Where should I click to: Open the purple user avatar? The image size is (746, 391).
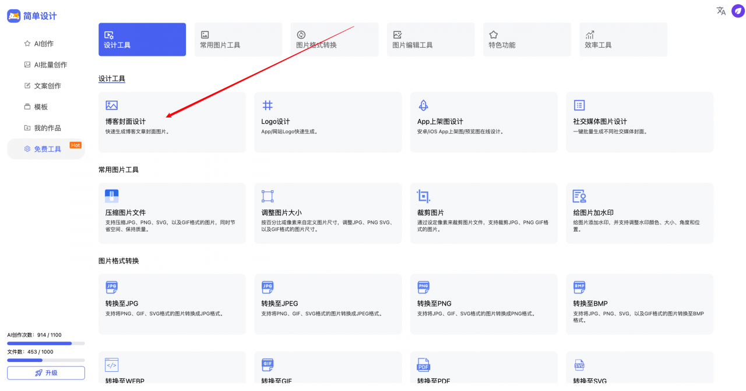pos(738,11)
